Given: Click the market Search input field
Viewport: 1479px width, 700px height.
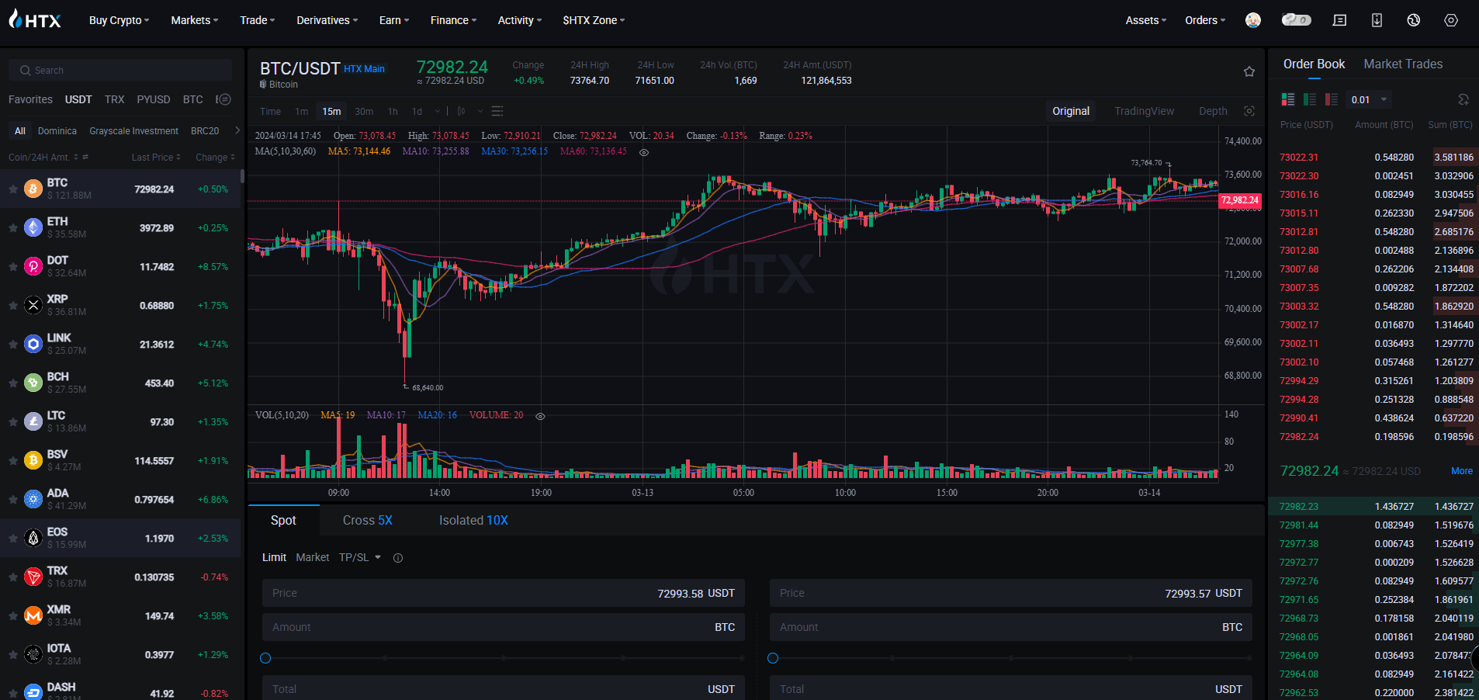Looking at the screenshot, I should pos(120,70).
